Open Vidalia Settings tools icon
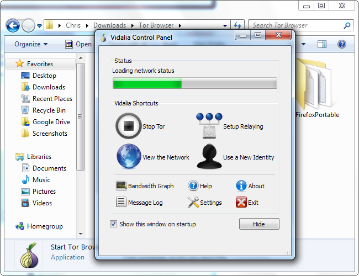The width and height of the screenshot is (359, 276). tap(193, 203)
